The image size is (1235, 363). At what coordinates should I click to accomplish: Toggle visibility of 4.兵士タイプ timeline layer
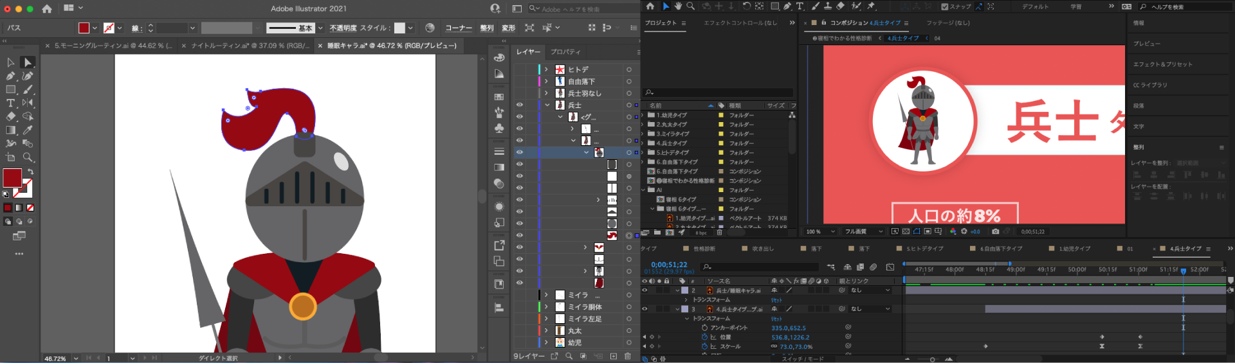645,309
